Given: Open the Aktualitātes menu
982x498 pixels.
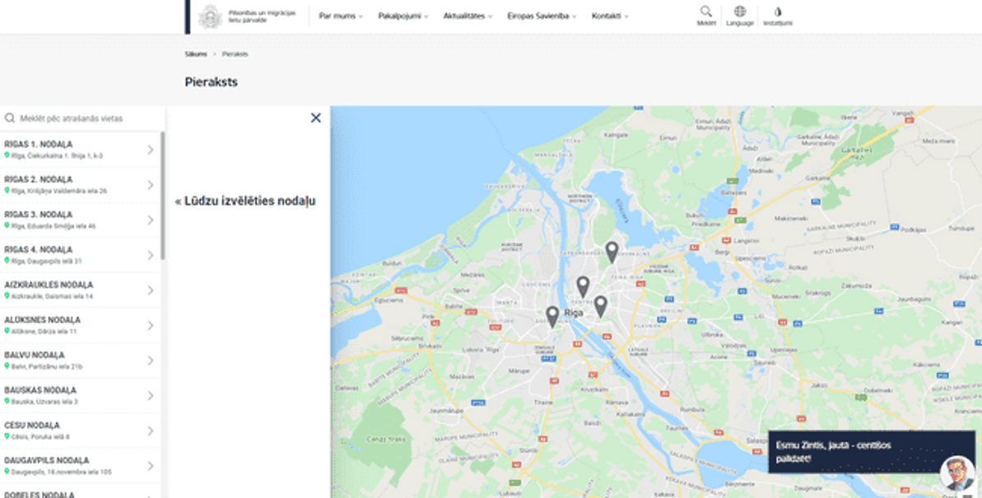Looking at the screenshot, I should pyautogui.click(x=468, y=16).
